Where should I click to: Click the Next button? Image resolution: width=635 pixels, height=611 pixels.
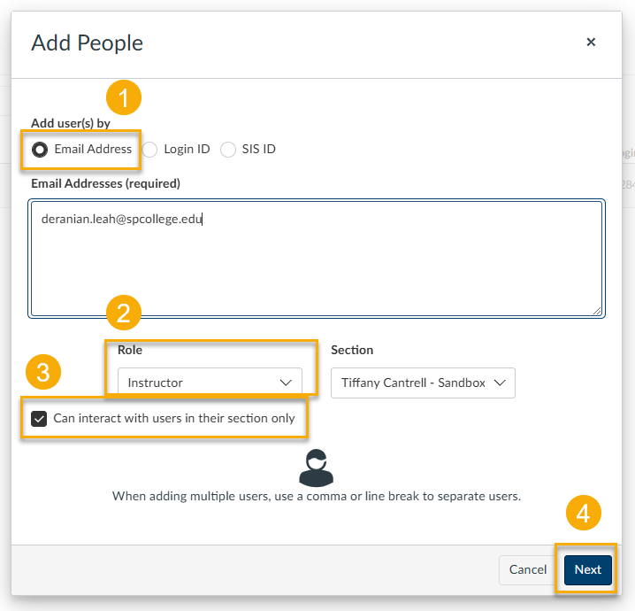tap(587, 569)
